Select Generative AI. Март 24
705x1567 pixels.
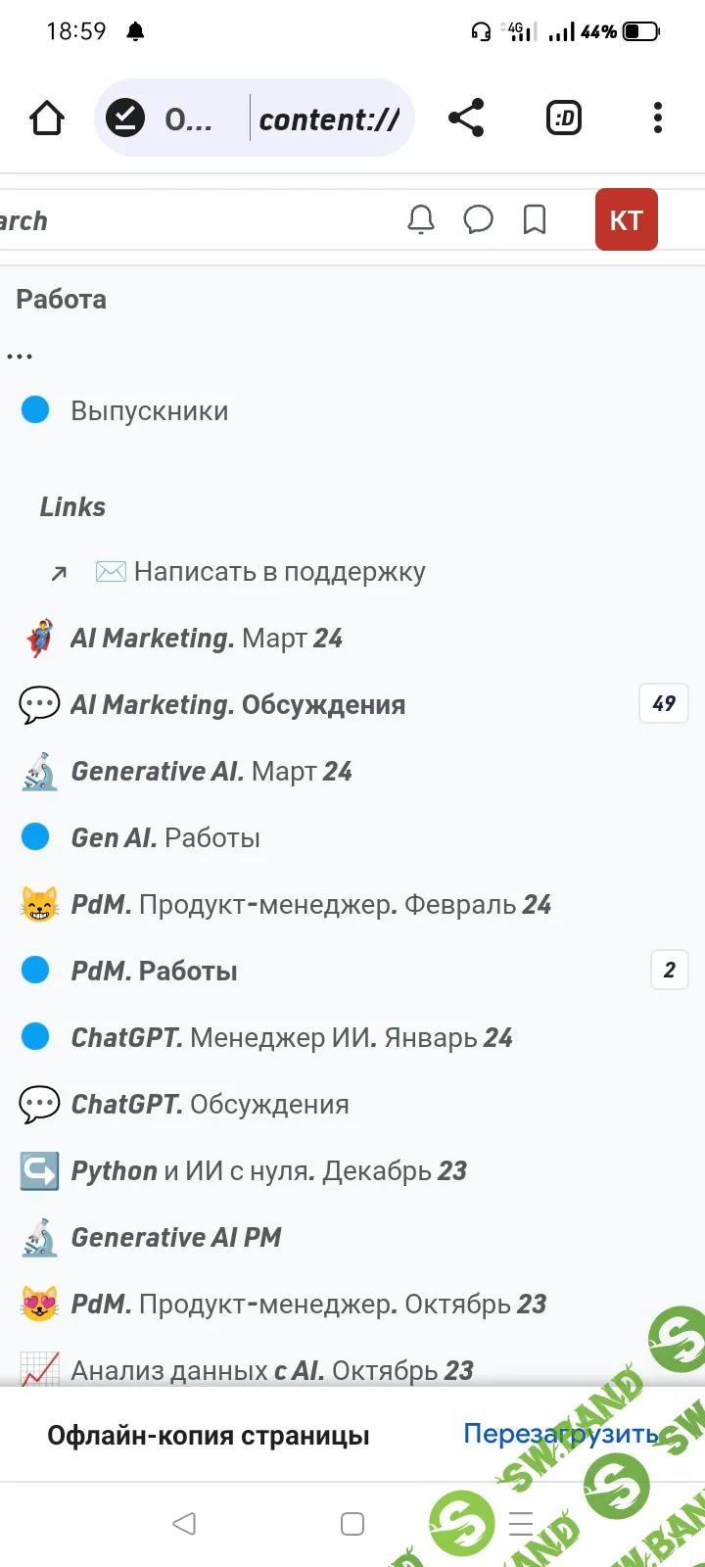tap(211, 772)
